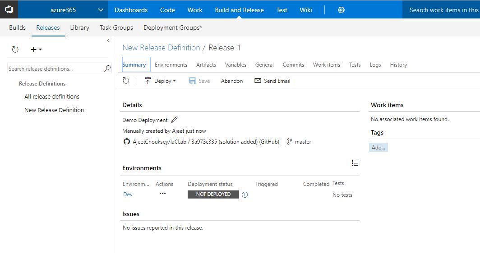Open the Build and Release hub
Image resolution: width=480 pixels, height=253 pixels.
(x=239, y=10)
